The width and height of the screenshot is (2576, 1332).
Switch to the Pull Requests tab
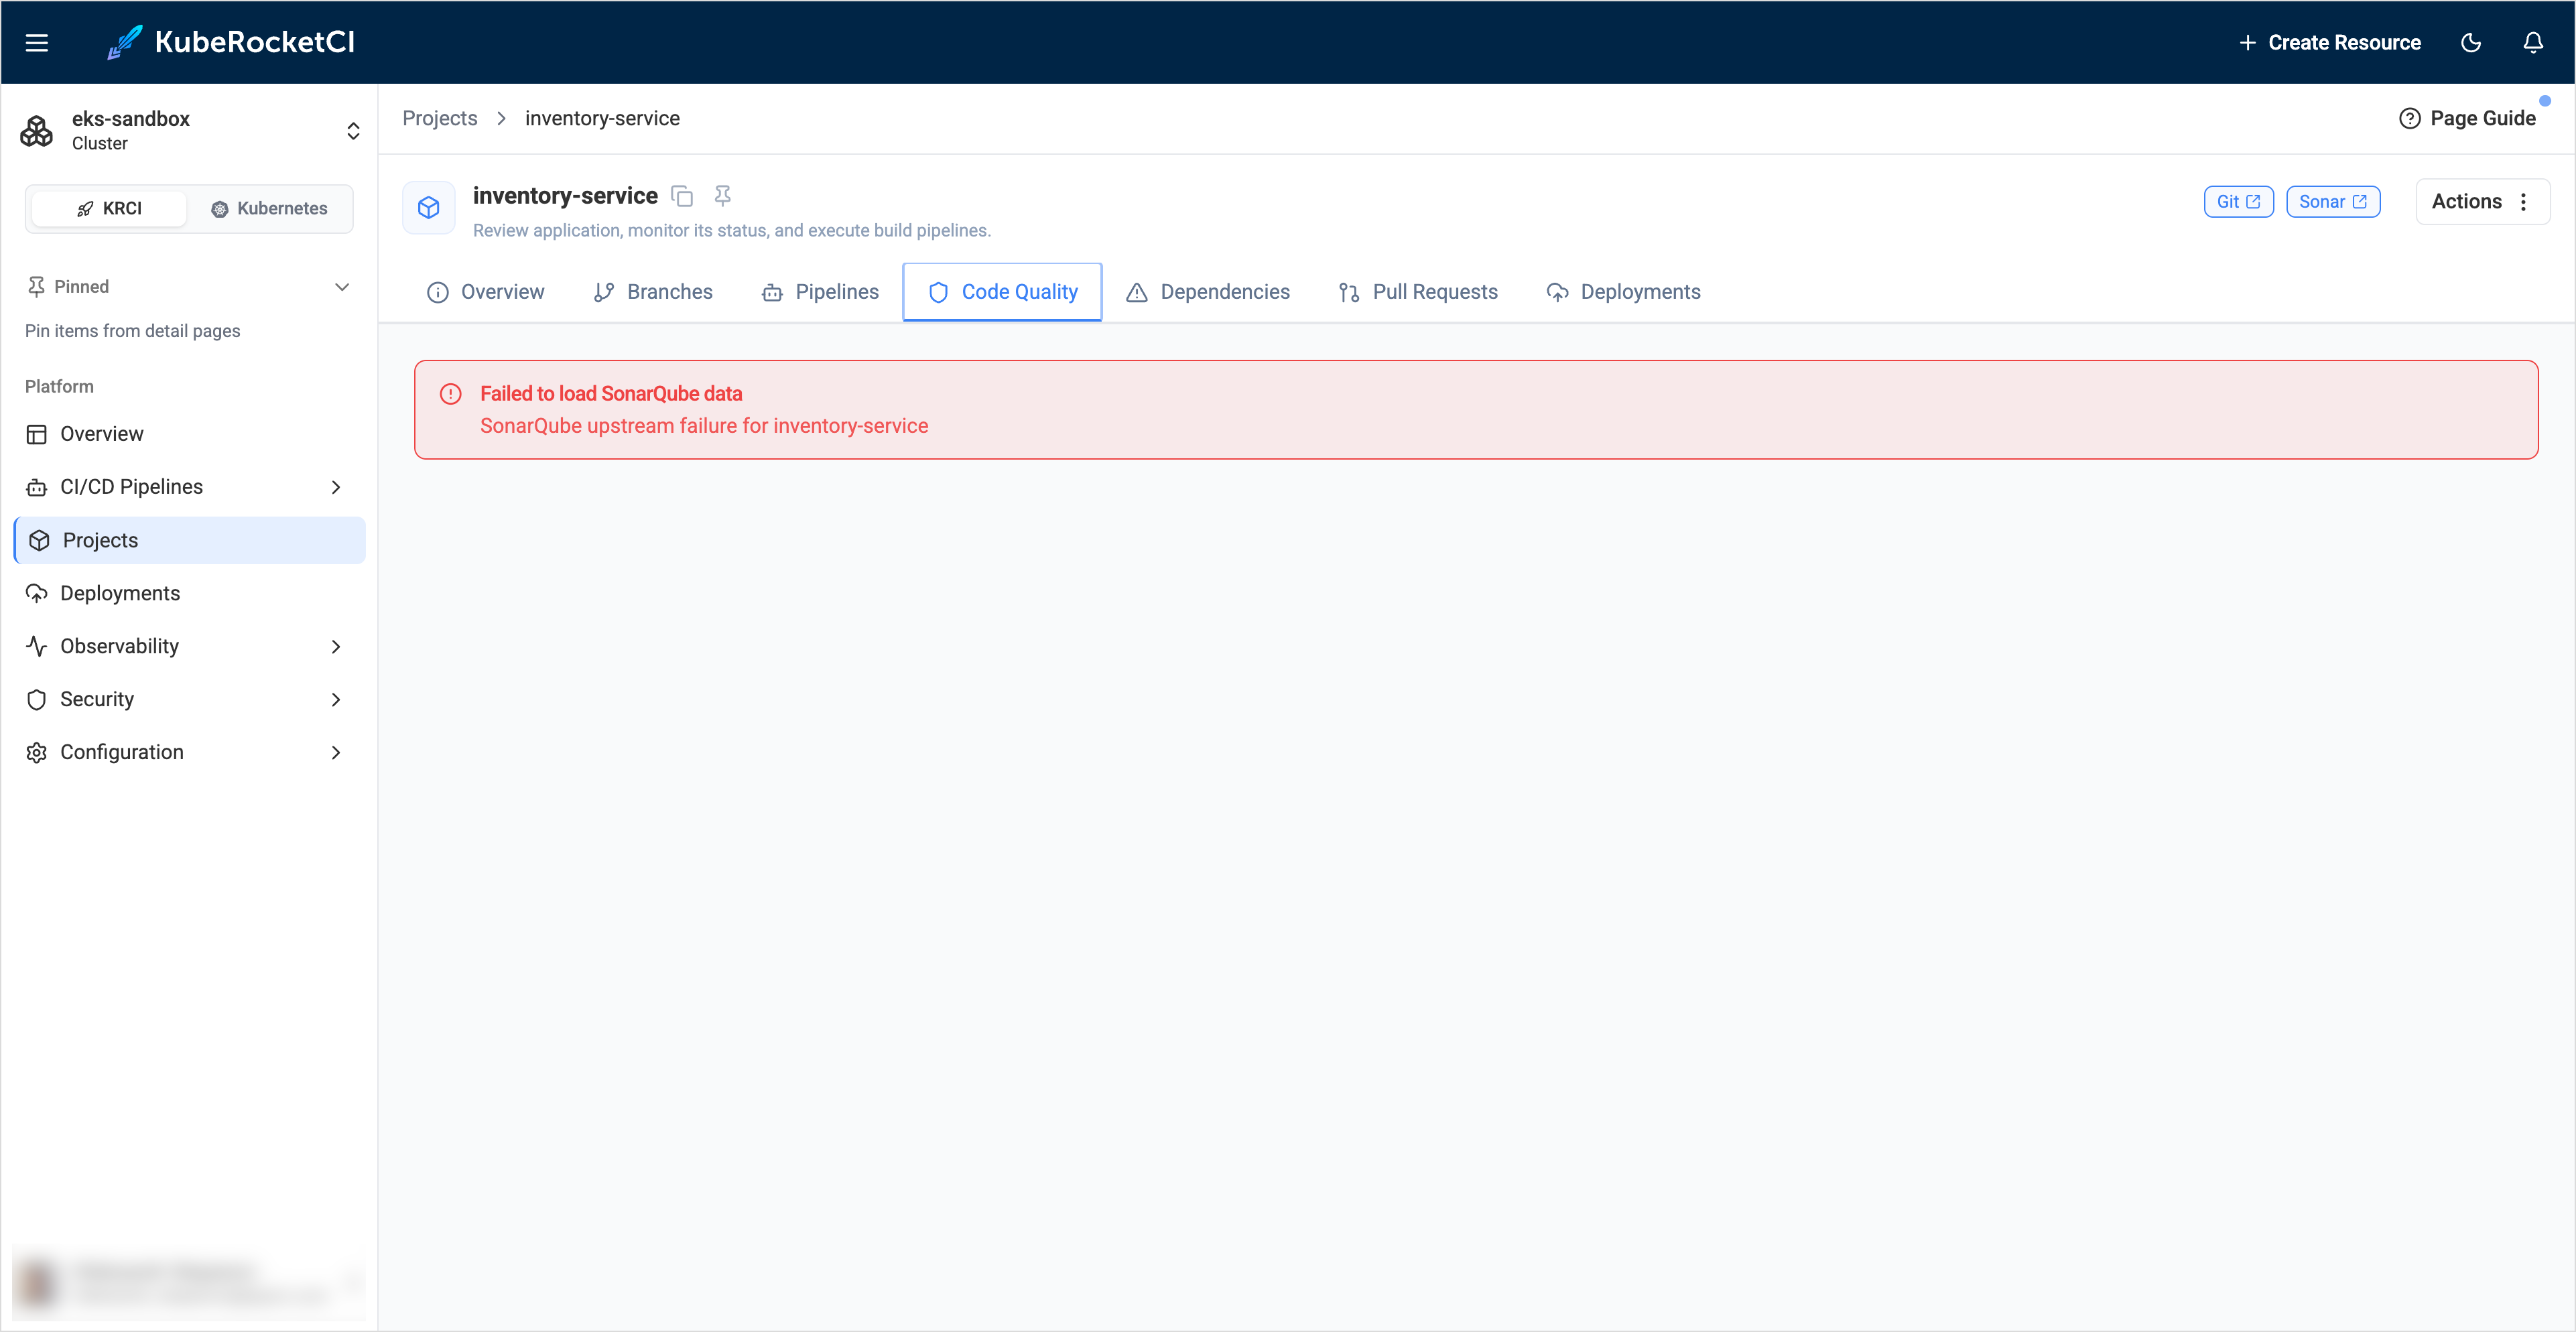[x=1418, y=292]
